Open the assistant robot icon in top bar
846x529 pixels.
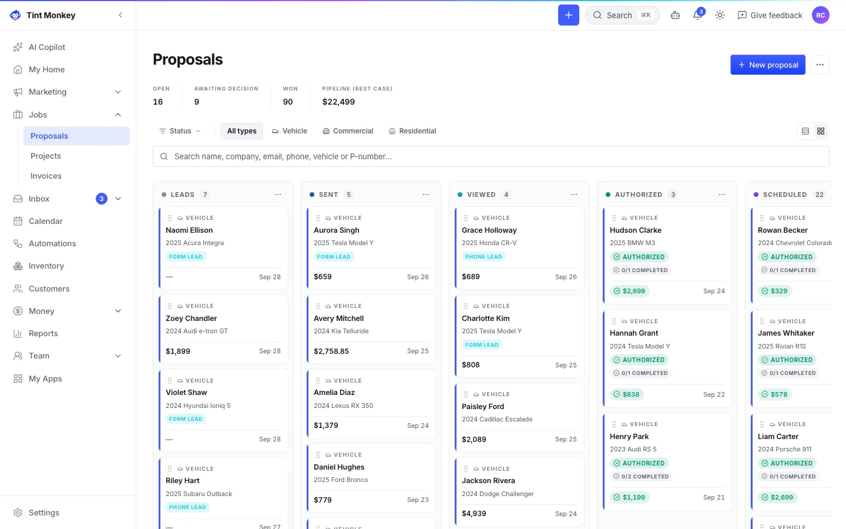click(675, 15)
